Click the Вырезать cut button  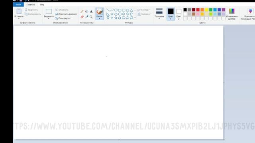pos(31,10)
